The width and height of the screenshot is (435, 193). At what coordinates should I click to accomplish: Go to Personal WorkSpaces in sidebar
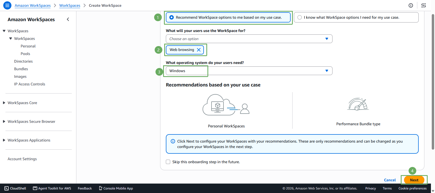click(x=28, y=46)
